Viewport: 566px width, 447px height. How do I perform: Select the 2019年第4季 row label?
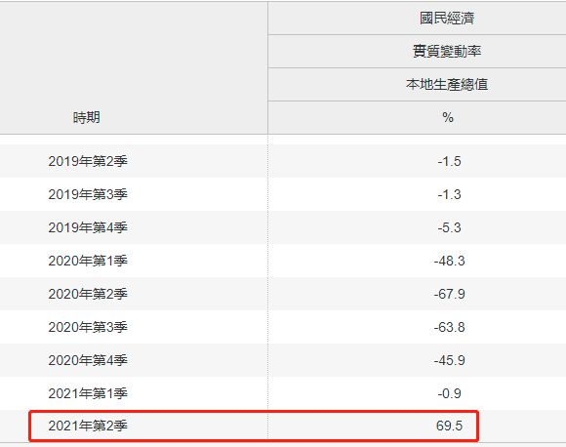(x=88, y=227)
